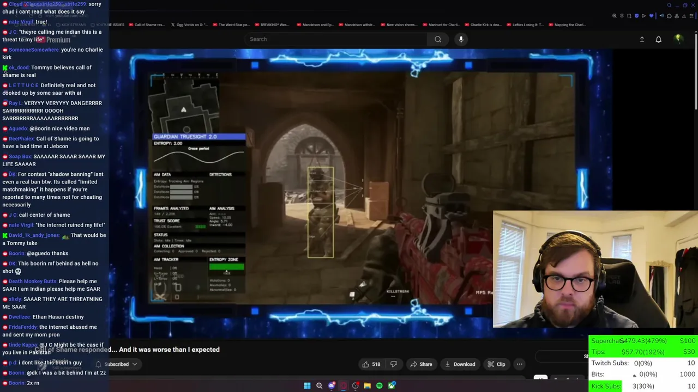Open the Windows taskbar search icon

pyautogui.click(x=319, y=385)
